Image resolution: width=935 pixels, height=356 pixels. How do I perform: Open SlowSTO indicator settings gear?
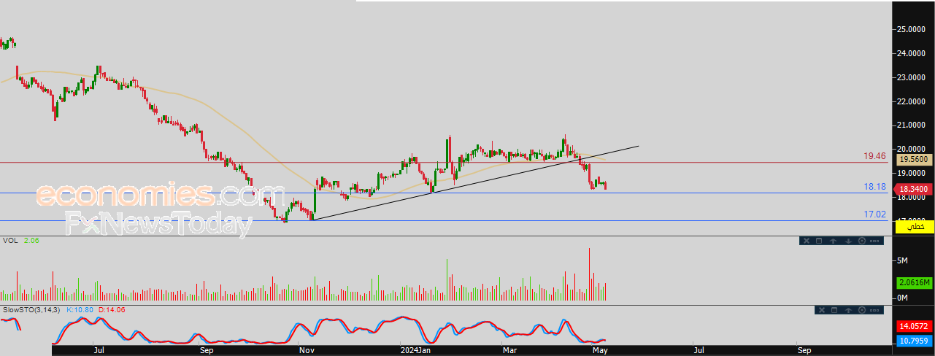[862, 310]
